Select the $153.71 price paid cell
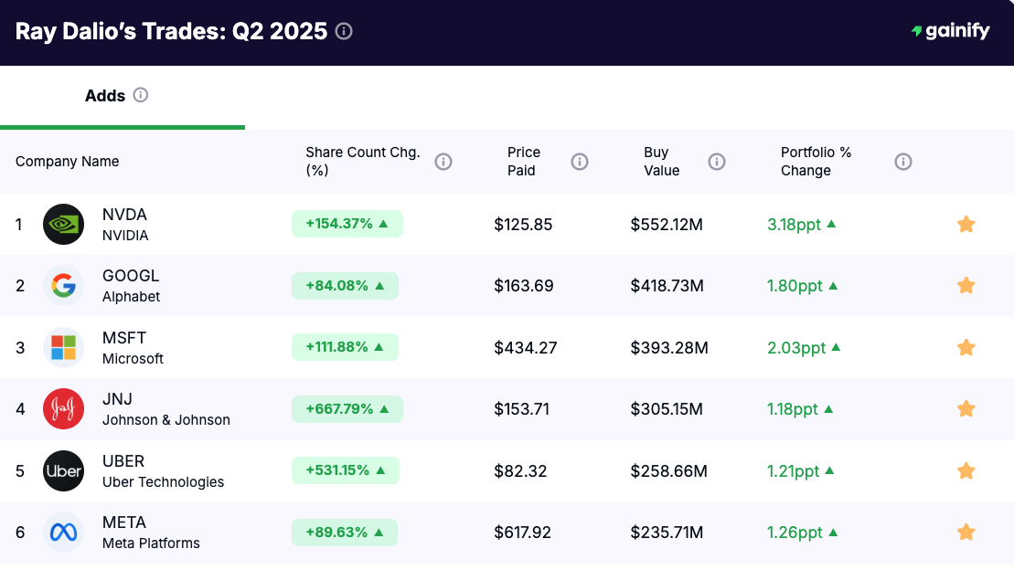The width and height of the screenshot is (1014, 570). click(x=522, y=410)
